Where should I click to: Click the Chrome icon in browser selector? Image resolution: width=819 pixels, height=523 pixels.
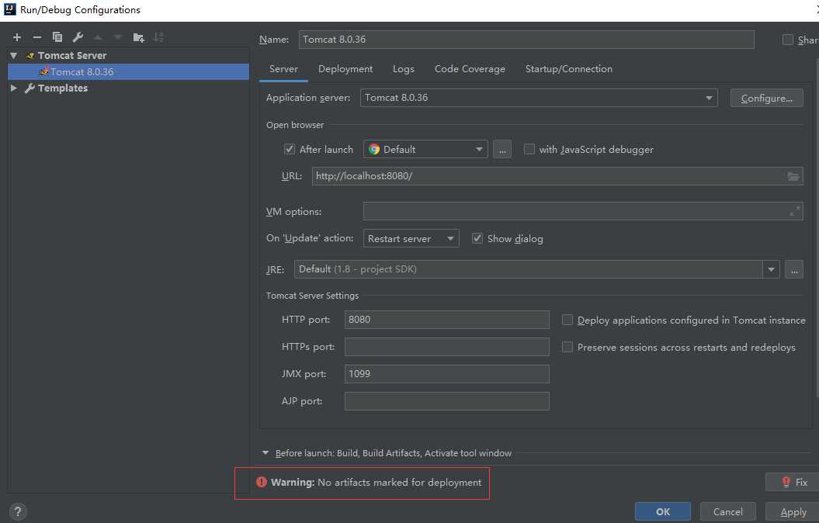374,149
